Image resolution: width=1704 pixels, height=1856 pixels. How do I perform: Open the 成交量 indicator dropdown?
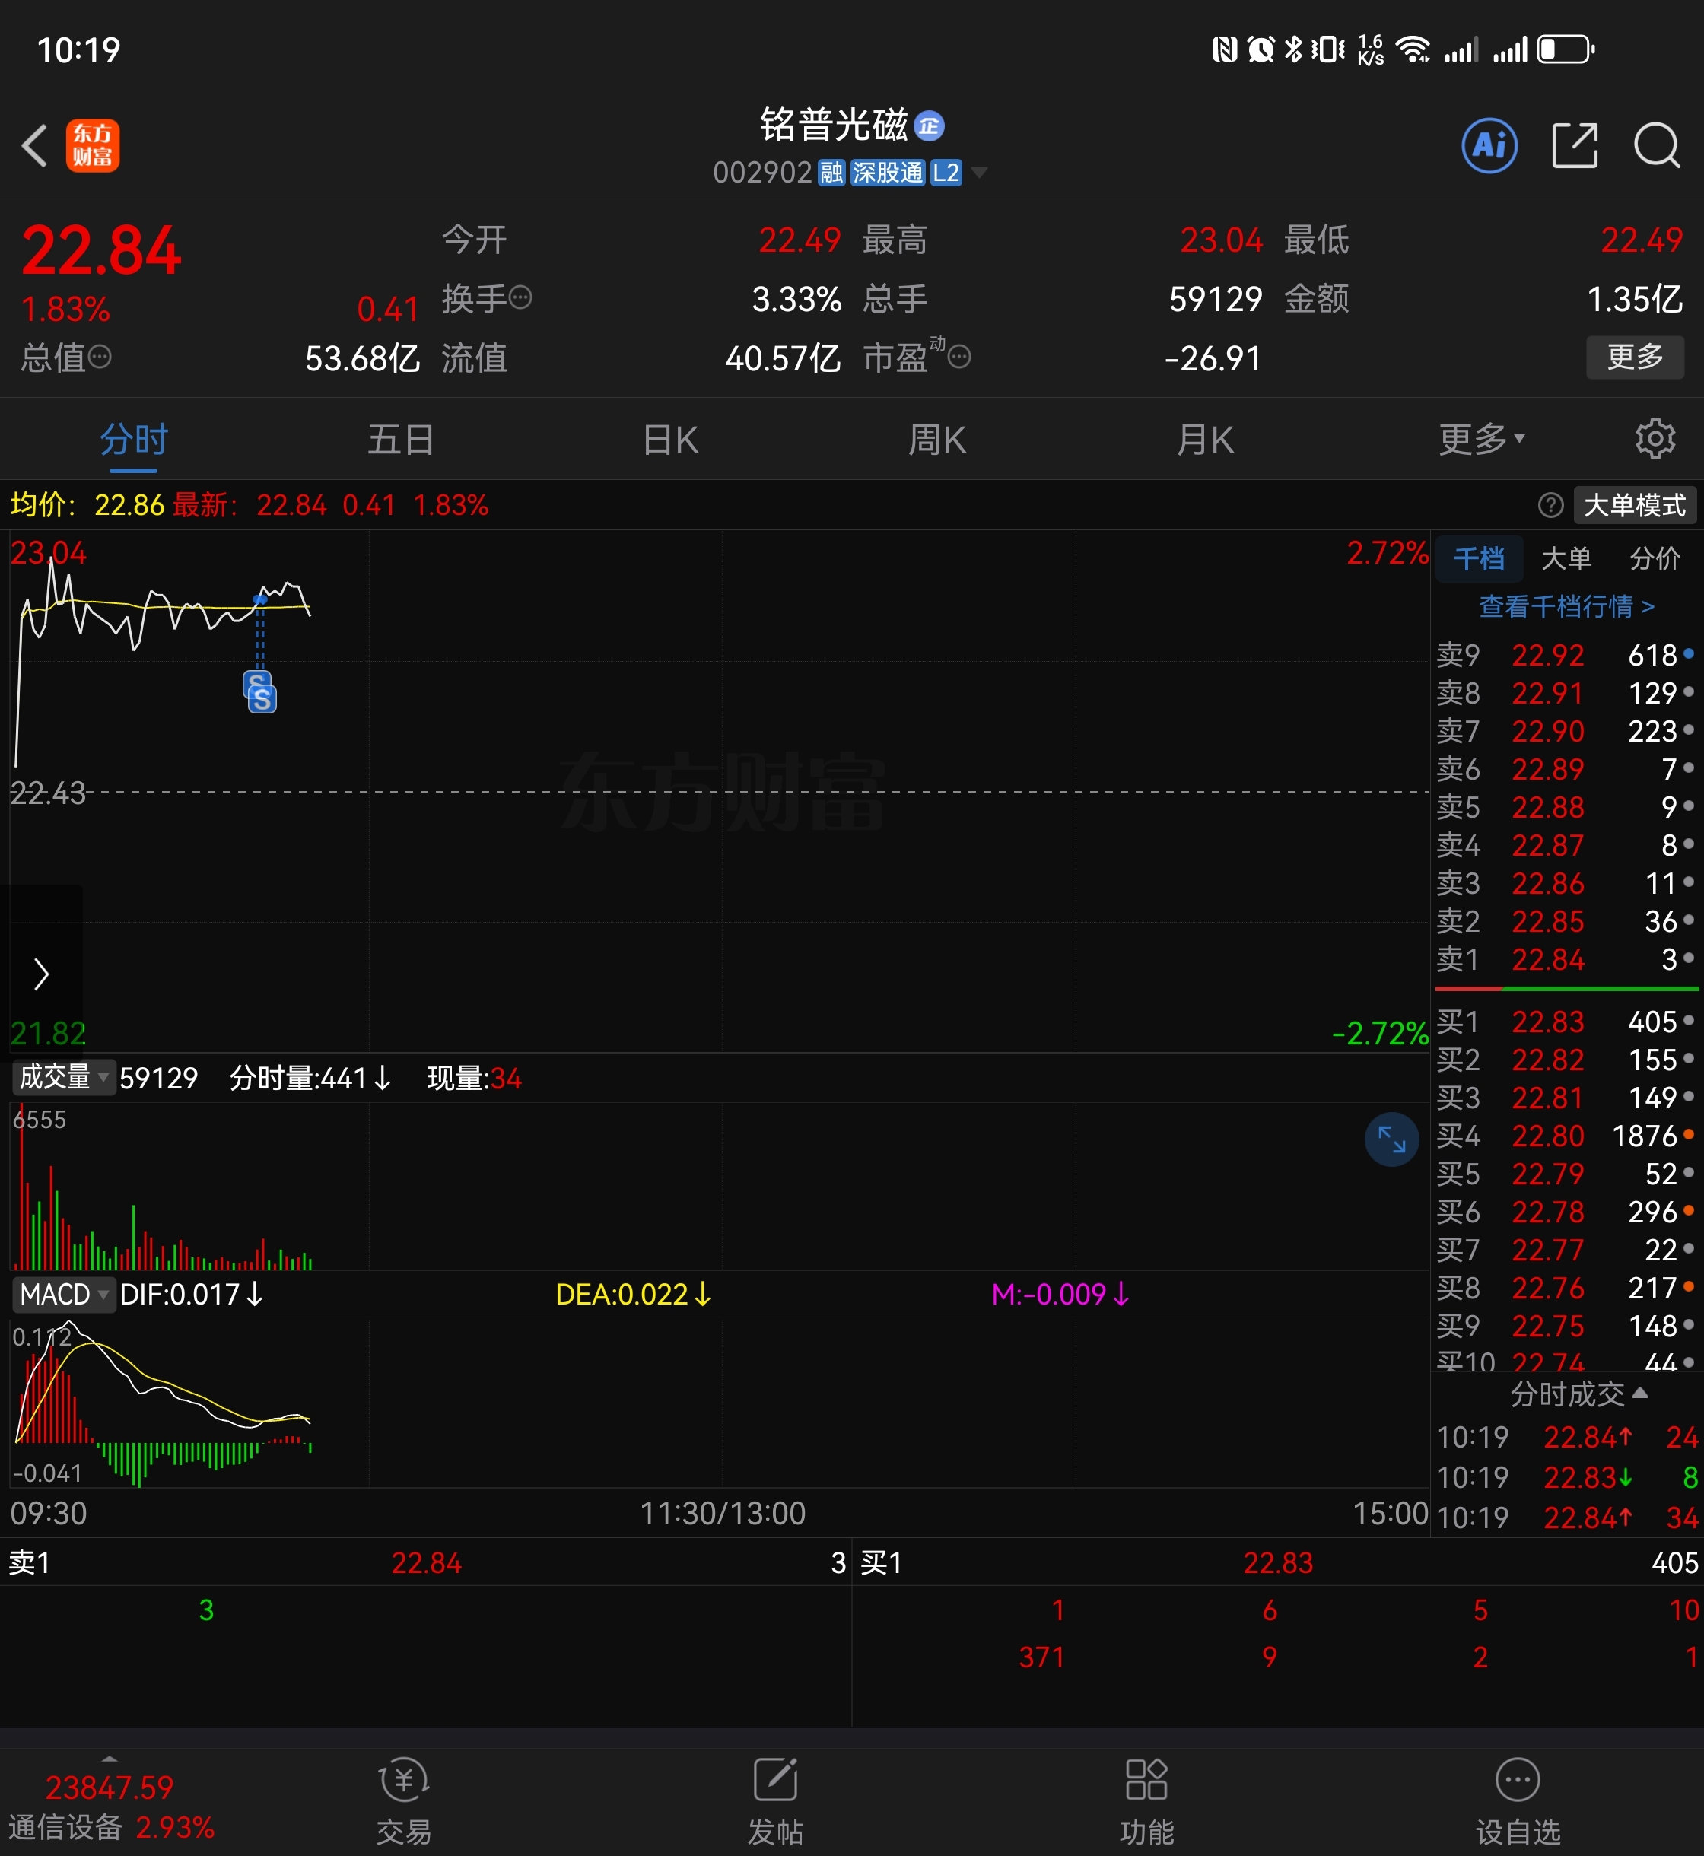pos(62,1077)
